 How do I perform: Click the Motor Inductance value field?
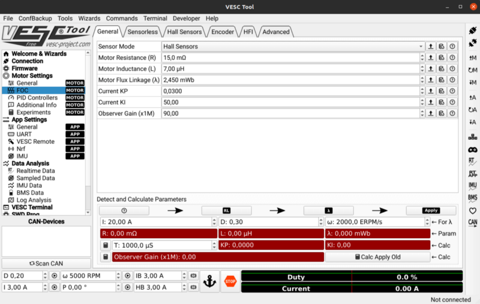290,69
